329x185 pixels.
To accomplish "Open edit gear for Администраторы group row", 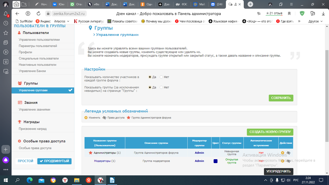I will 283,153.
